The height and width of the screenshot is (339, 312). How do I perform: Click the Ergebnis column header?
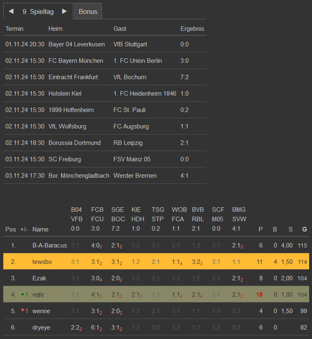pos(192,29)
